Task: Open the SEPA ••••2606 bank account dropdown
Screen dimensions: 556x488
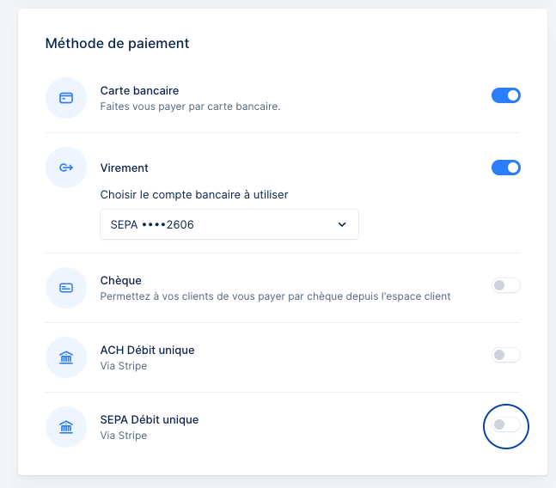Action: coord(229,224)
